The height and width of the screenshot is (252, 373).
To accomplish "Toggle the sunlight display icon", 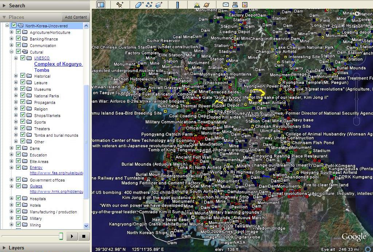I will pyautogui.click(x=197, y=5).
